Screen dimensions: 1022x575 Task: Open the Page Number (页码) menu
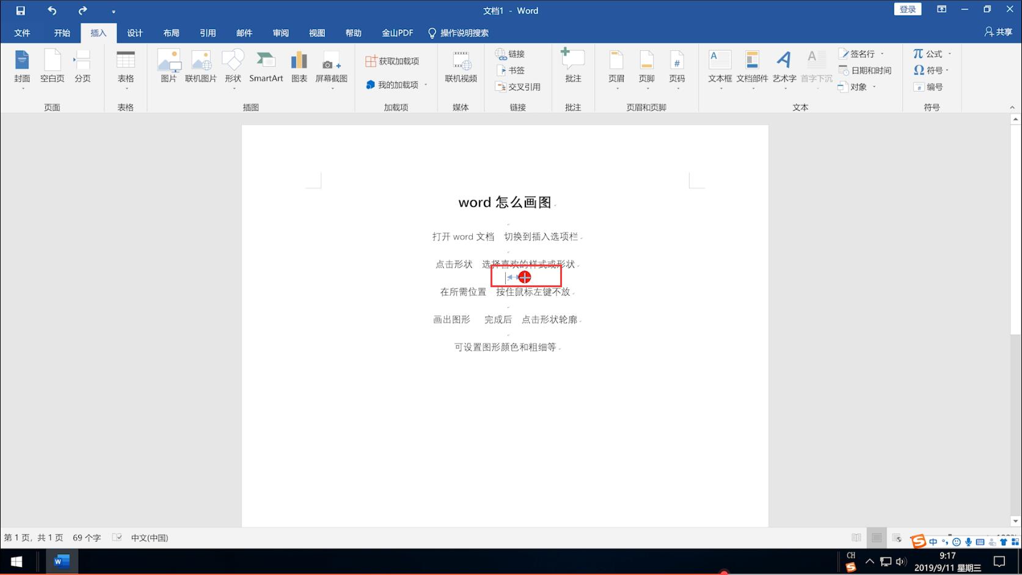point(677,69)
